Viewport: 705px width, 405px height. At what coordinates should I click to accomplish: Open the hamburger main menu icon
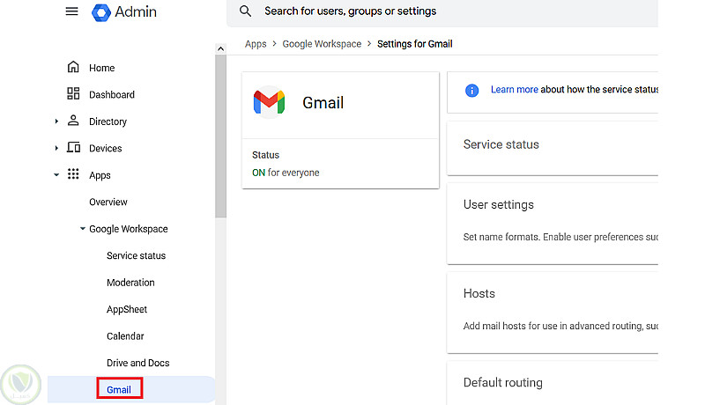[x=72, y=11]
